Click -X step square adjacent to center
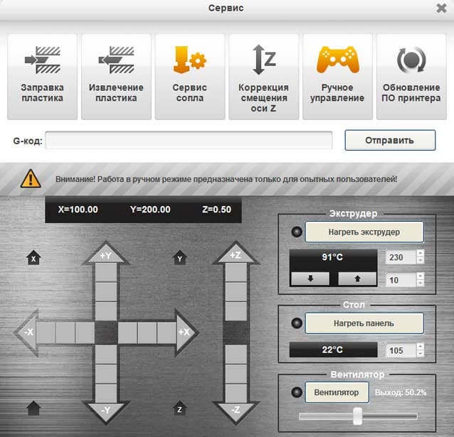Viewport: 454px width, 437px height. coord(85,333)
